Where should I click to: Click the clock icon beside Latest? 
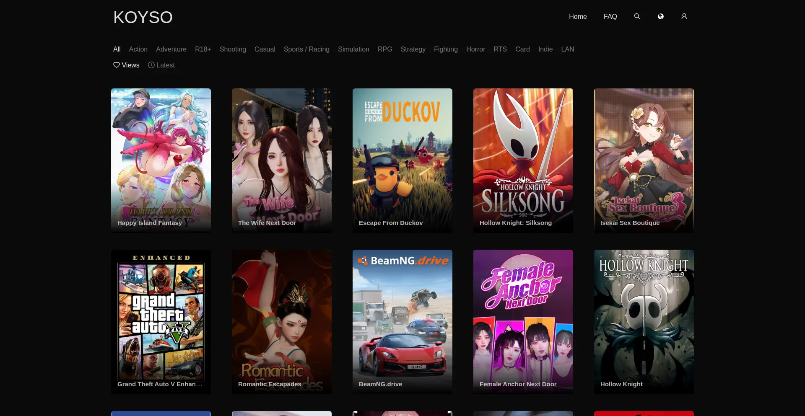(151, 65)
